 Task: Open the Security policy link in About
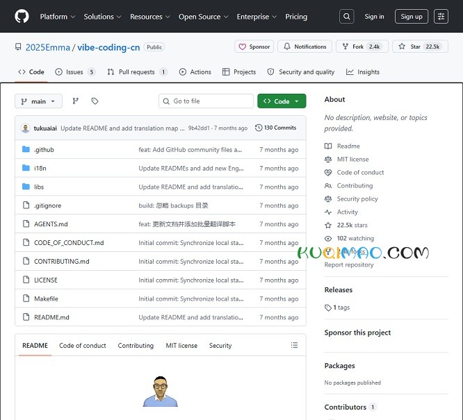coord(357,199)
